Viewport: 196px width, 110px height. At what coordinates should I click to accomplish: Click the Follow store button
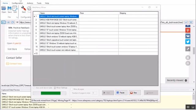click(27, 49)
